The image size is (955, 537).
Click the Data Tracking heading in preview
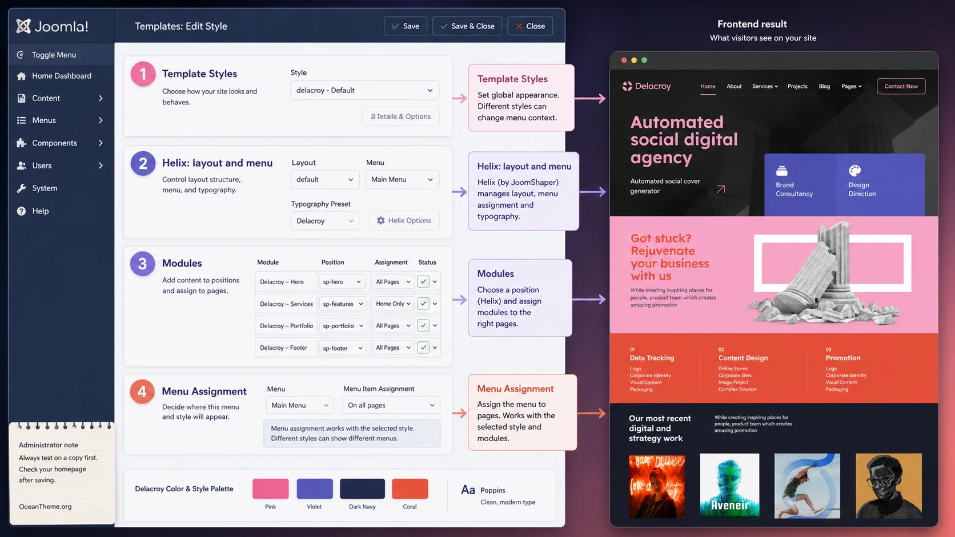652,358
